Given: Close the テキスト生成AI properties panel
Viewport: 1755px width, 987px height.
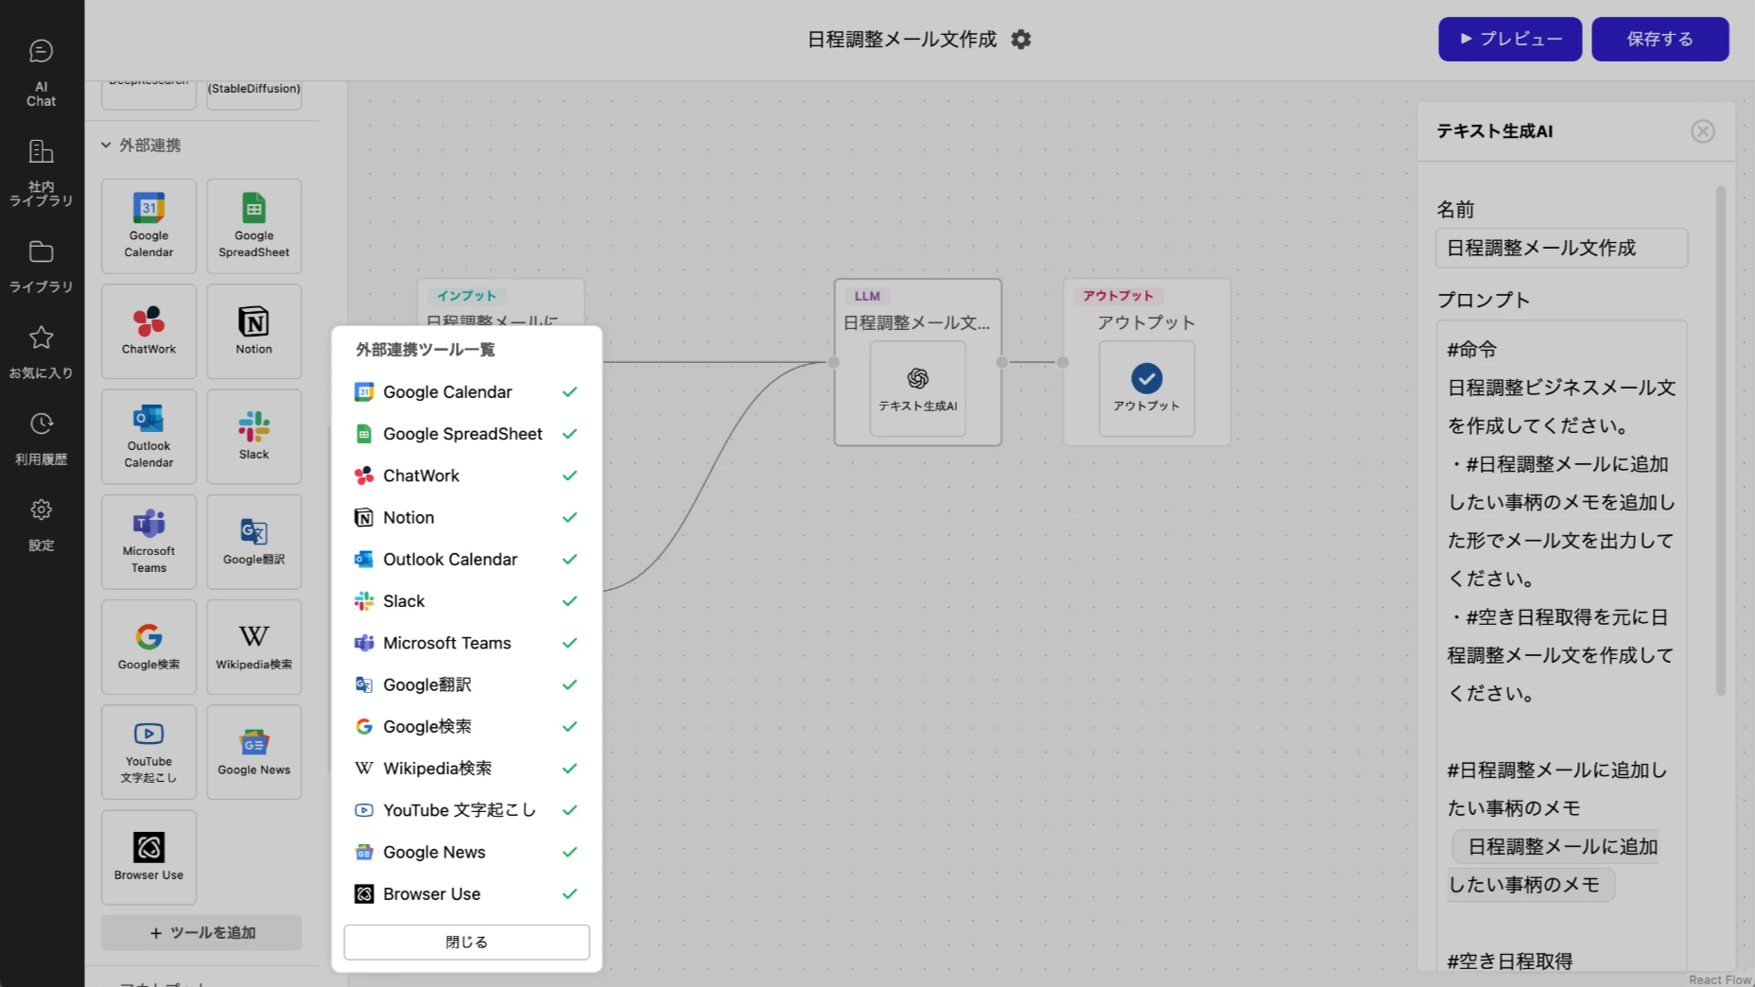Looking at the screenshot, I should pos(1702,131).
